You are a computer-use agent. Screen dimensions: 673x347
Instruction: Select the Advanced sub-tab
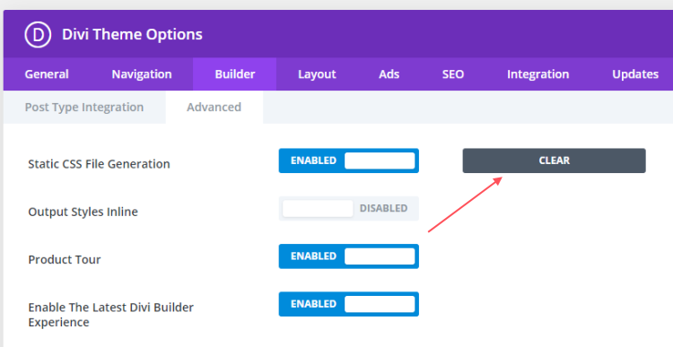[214, 108]
